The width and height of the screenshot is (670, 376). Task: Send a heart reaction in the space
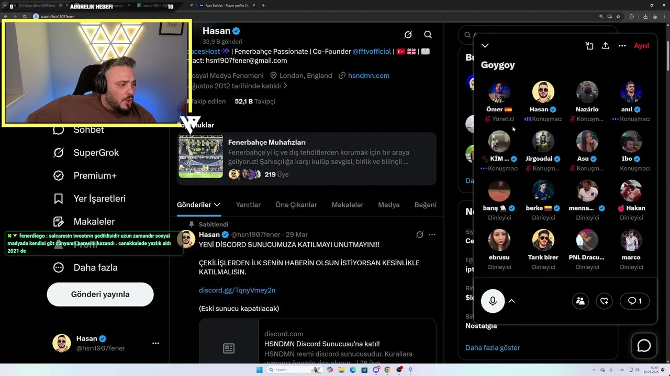(x=604, y=301)
